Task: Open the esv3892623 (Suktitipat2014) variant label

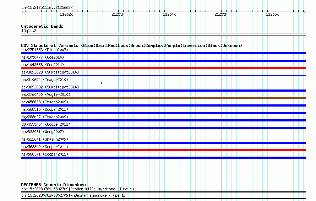Action: [50, 72]
